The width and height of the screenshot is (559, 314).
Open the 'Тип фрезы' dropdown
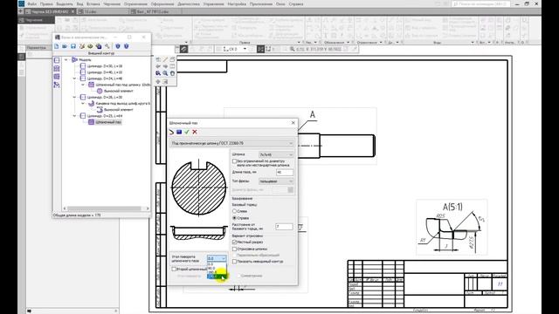click(x=276, y=181)
